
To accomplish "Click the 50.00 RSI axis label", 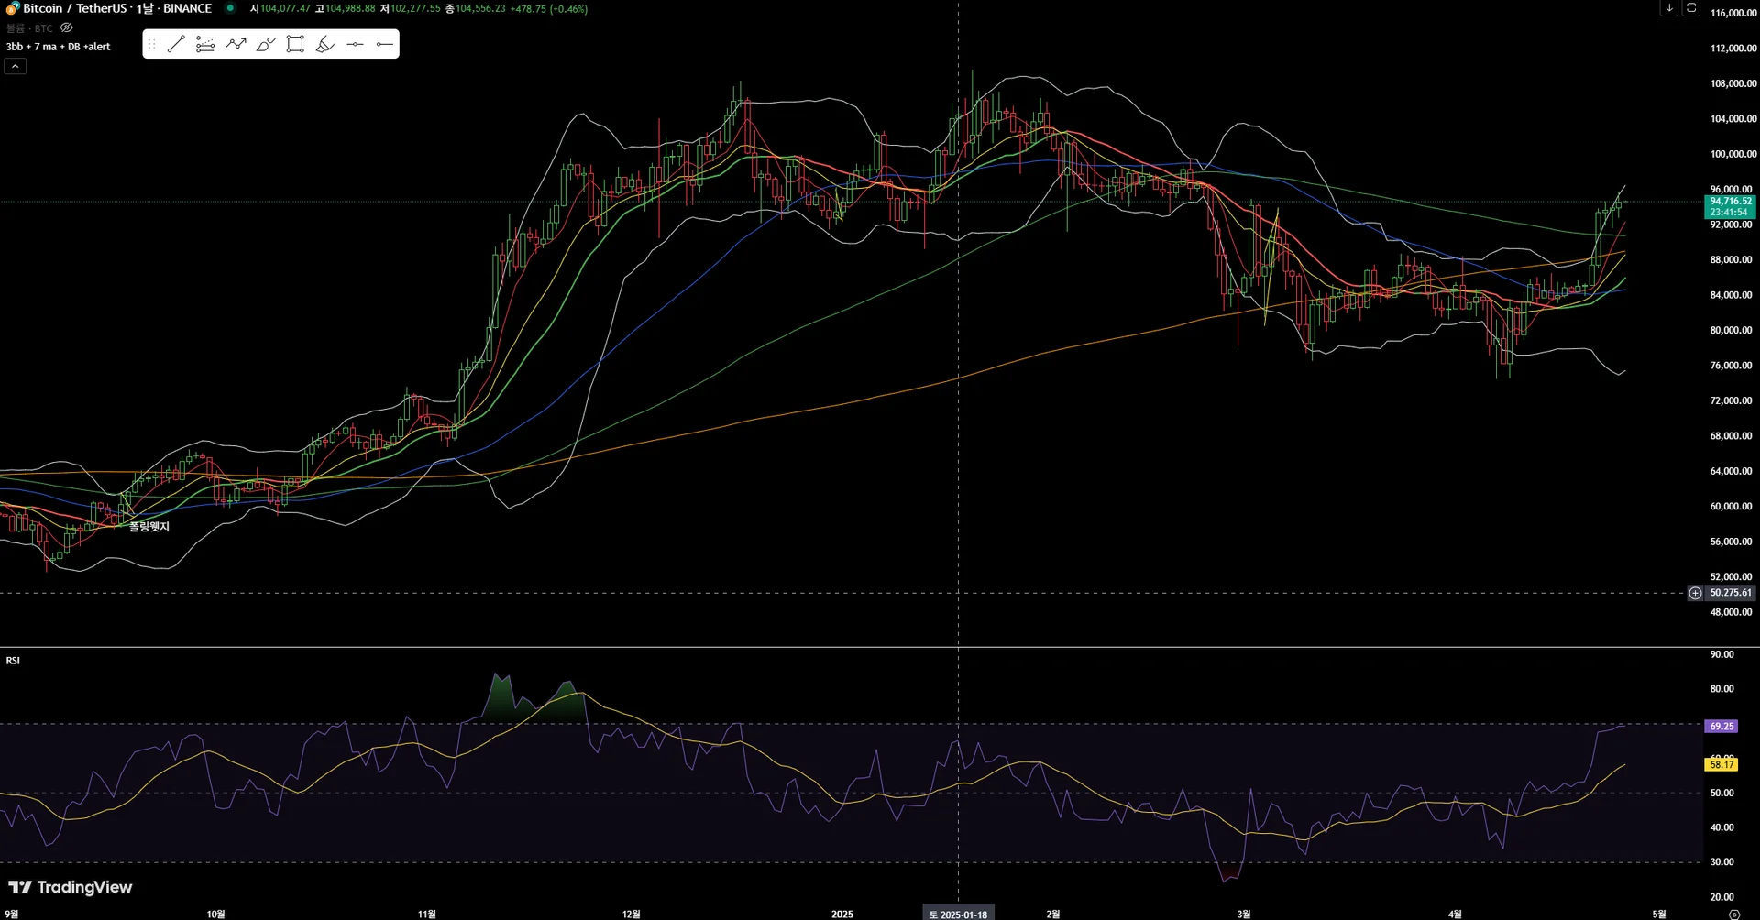I will point(1722,793).
